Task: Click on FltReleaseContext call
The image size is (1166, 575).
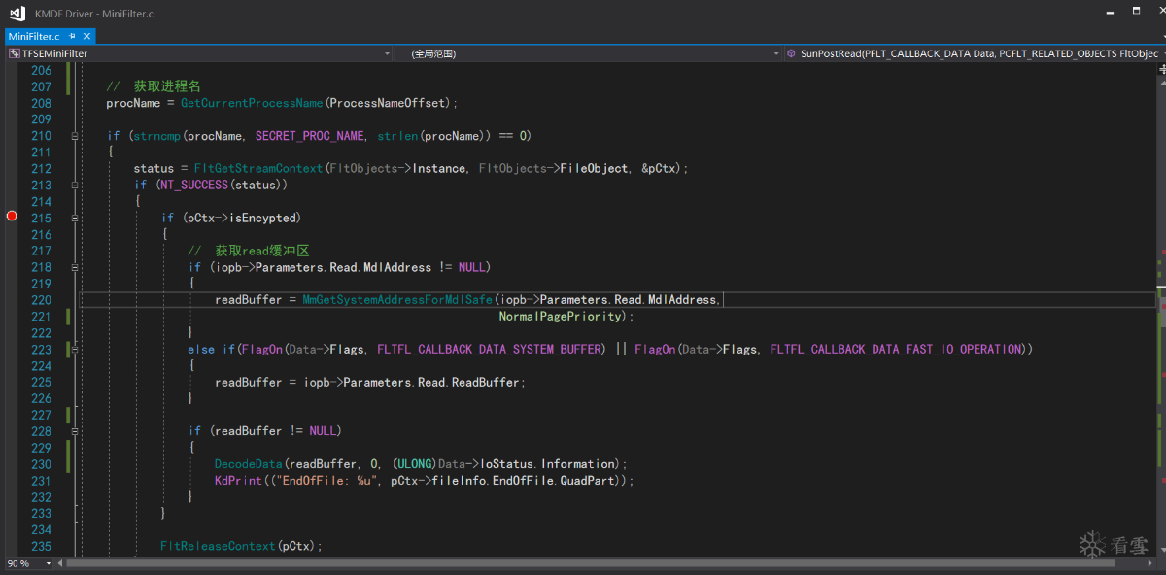Action: pos(218,546)
